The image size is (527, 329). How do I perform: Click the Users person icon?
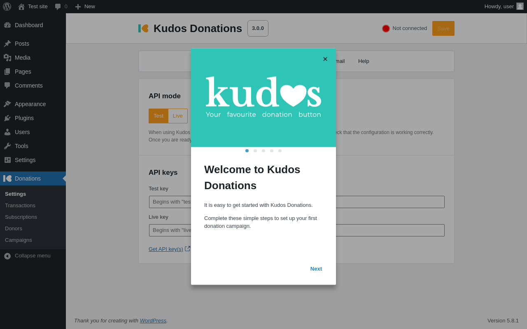click(7, 132)
